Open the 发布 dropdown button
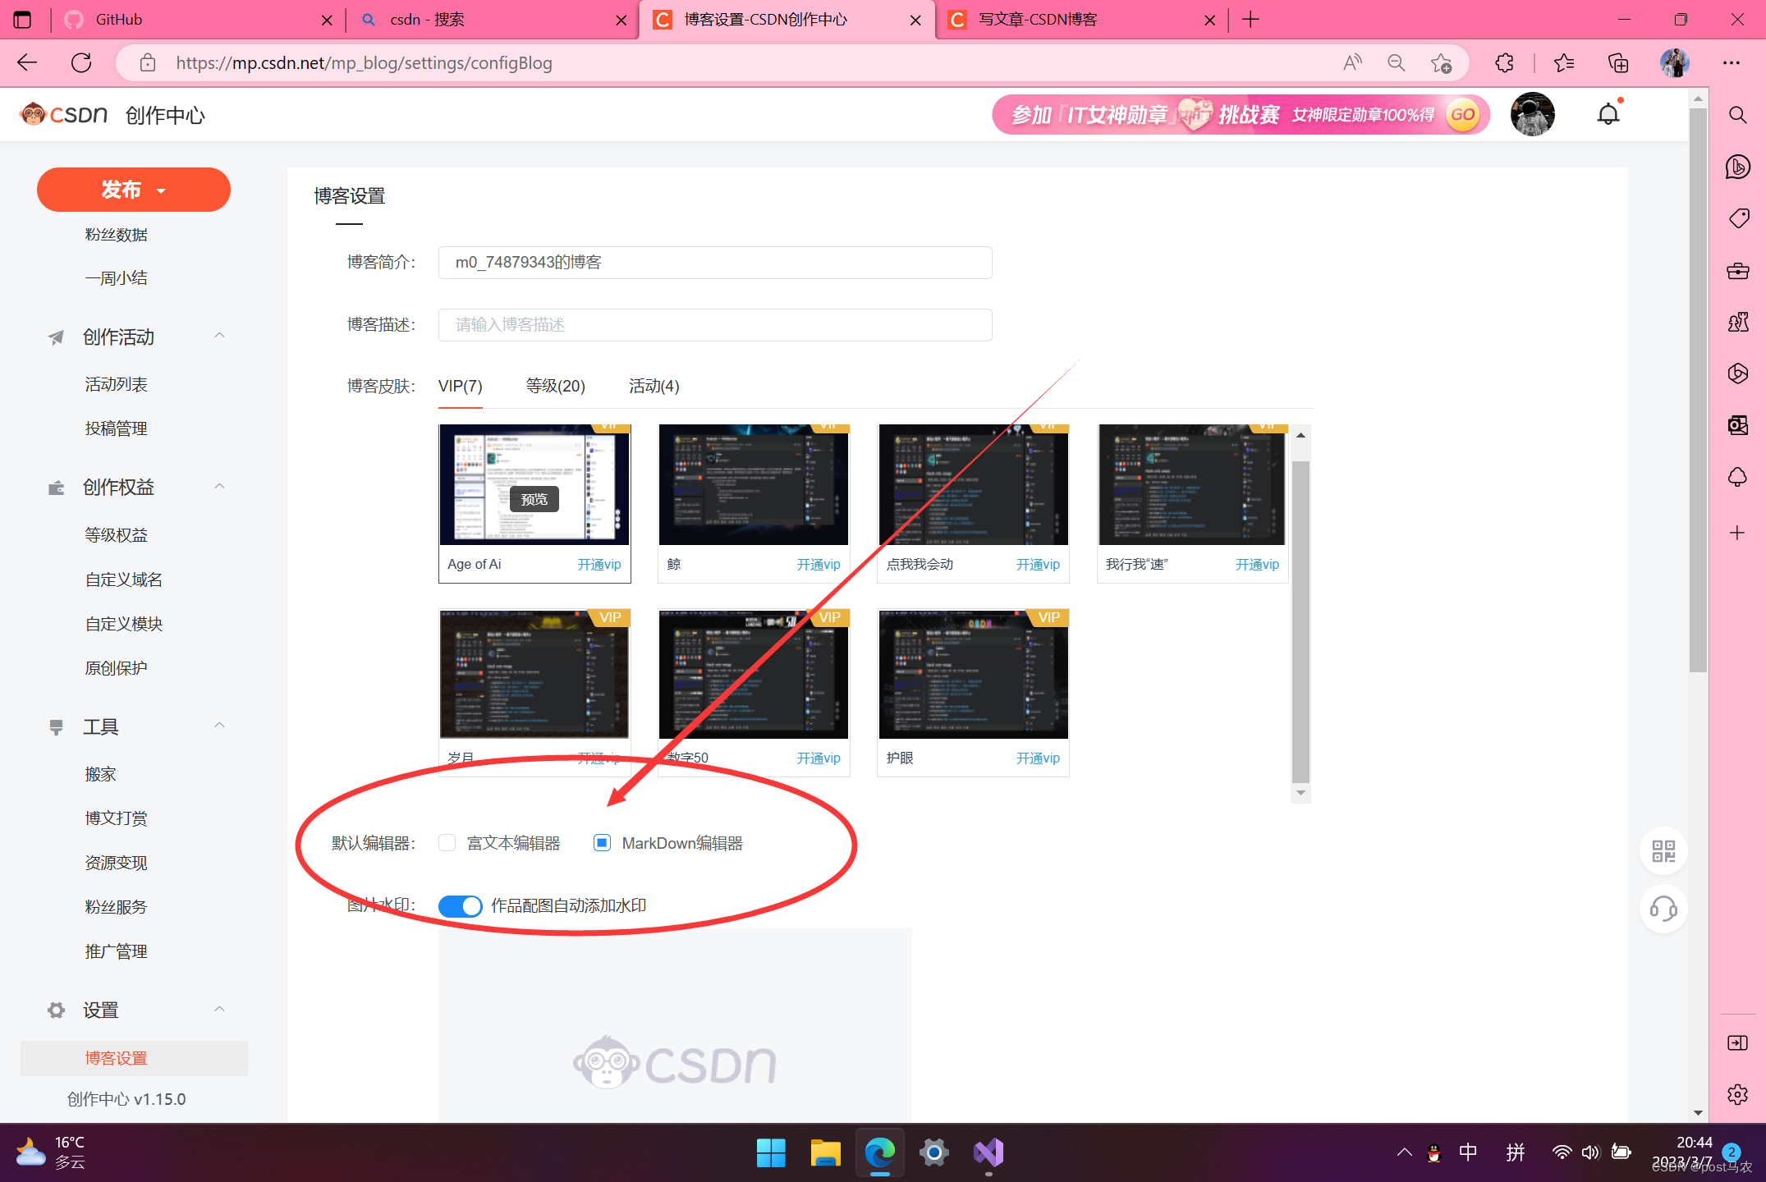1766x1182 pixels. coord(134,190)
